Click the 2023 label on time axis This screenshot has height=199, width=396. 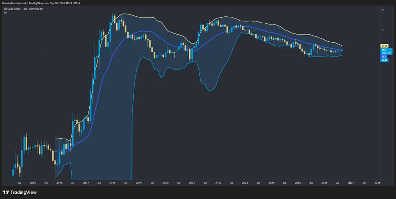pos(245,182)
